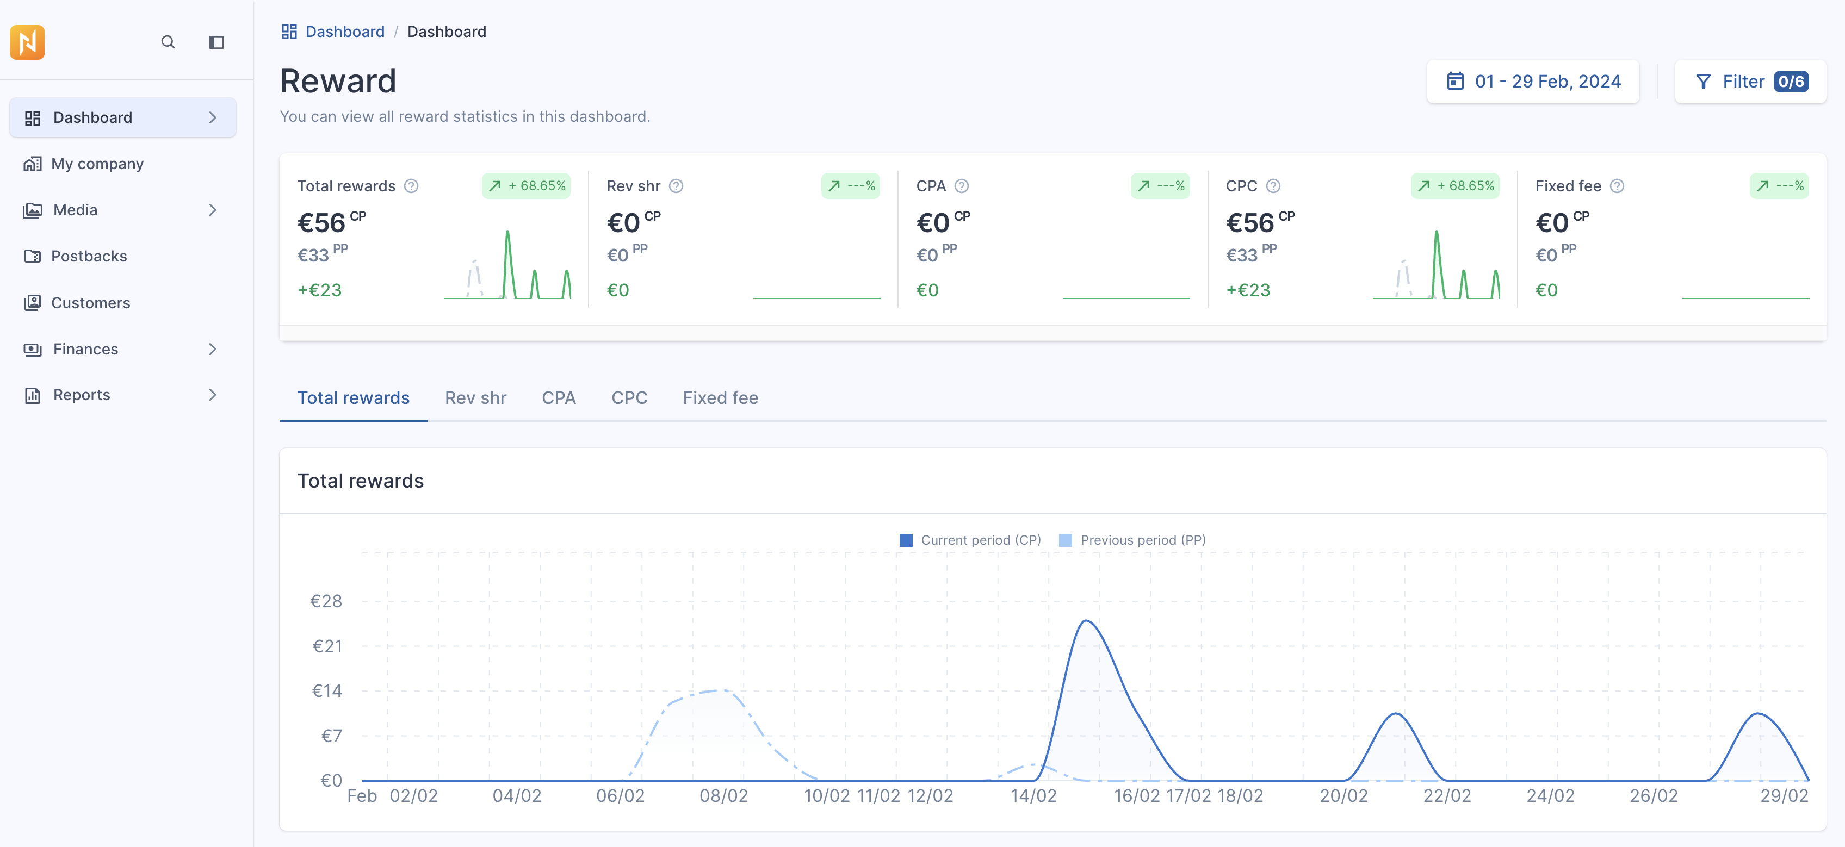Click the calendar icon in date picker

tap(1456, 81)
